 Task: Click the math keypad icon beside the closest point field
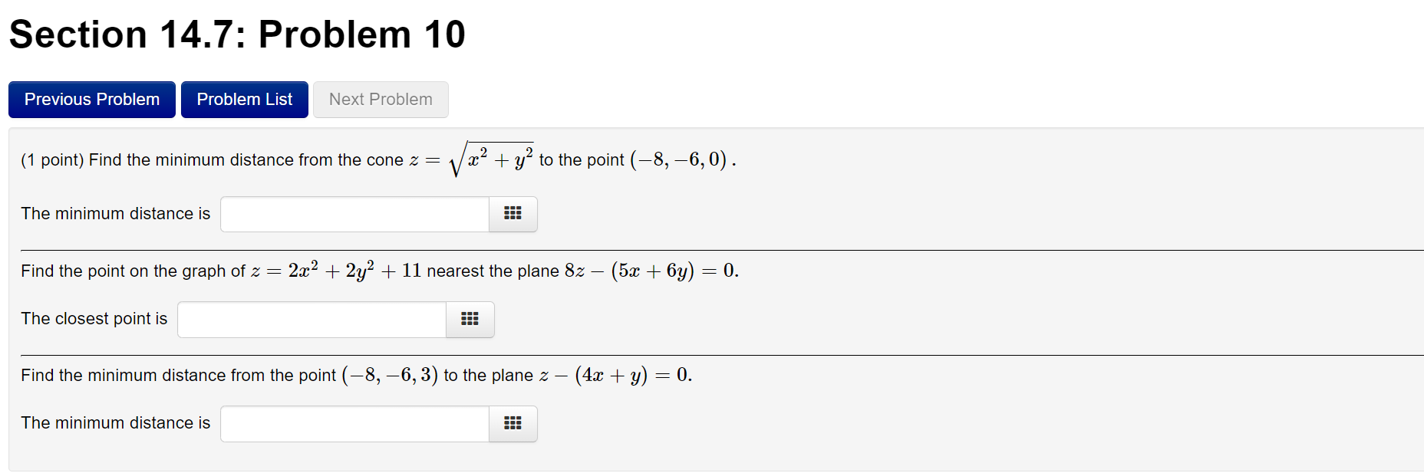coord(470,320)
